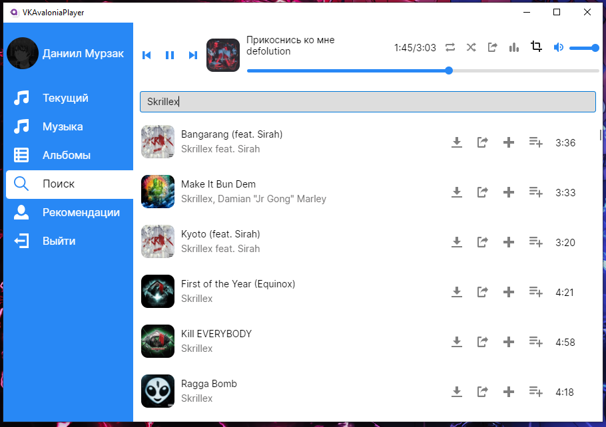The width and height of the screenshot is (606, 427).
Task: Download Ragga Bomb track
Action: pos(457,392)
